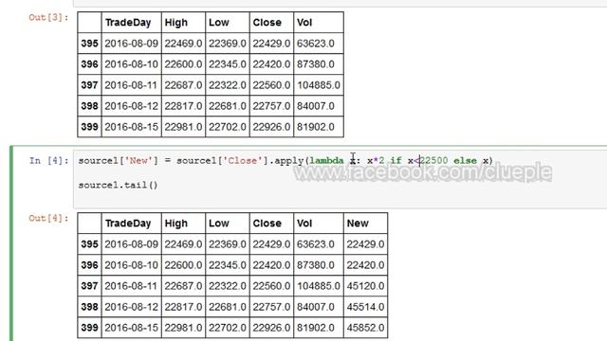This screenshot has height=341, width=607.
Task: Click Vol value 63623.0 in Out[3] table
Action: [x=316, y=44]
